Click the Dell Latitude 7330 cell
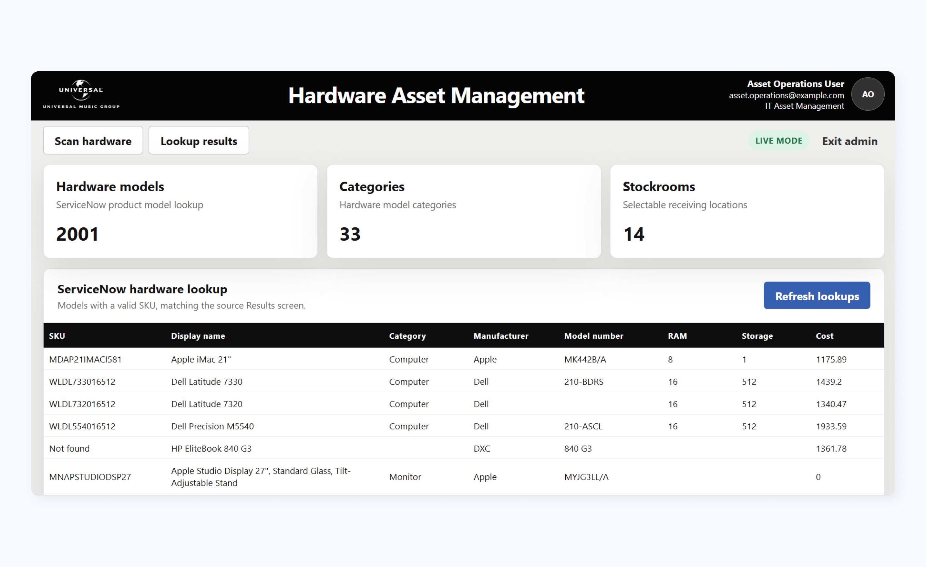 (x=207, y=382)
